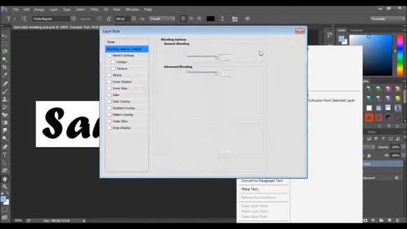
Task: Select the Eraser tool
Action: tap(4, 114)
